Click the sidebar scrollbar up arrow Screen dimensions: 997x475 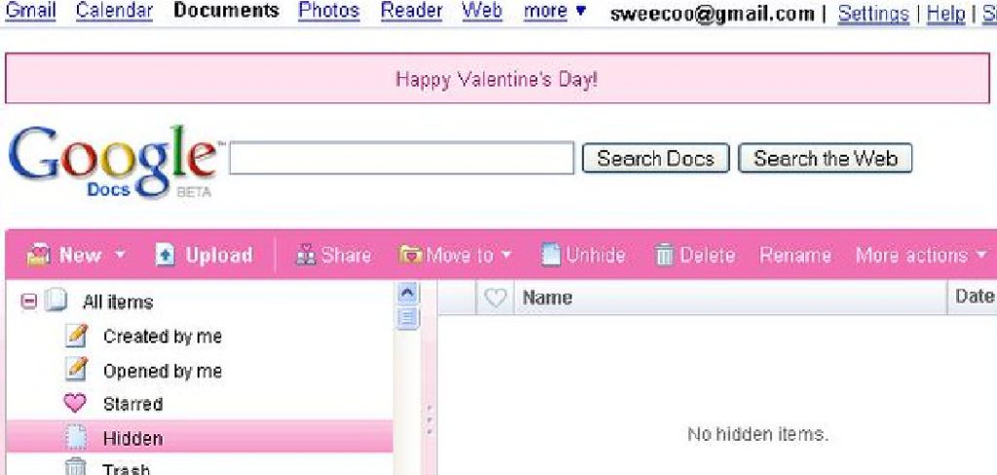coord(408,293)
